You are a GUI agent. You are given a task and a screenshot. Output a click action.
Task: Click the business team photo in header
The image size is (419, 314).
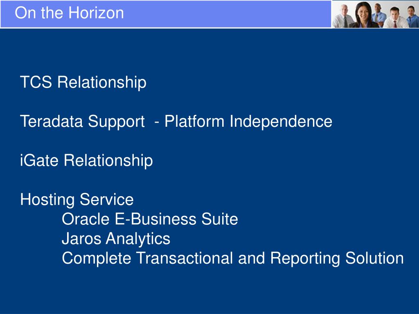point(375,14)
